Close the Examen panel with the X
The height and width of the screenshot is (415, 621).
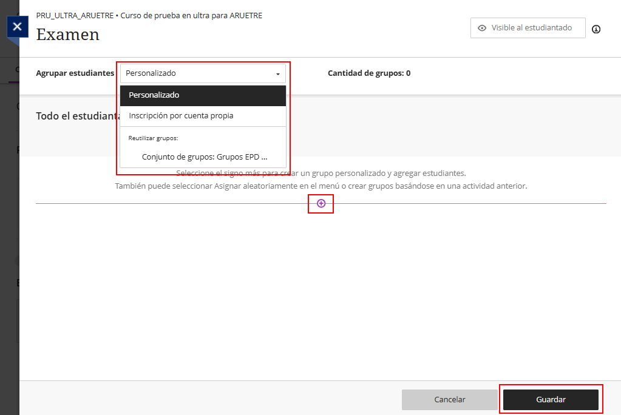pyautogui.click(x=17, y=27)
